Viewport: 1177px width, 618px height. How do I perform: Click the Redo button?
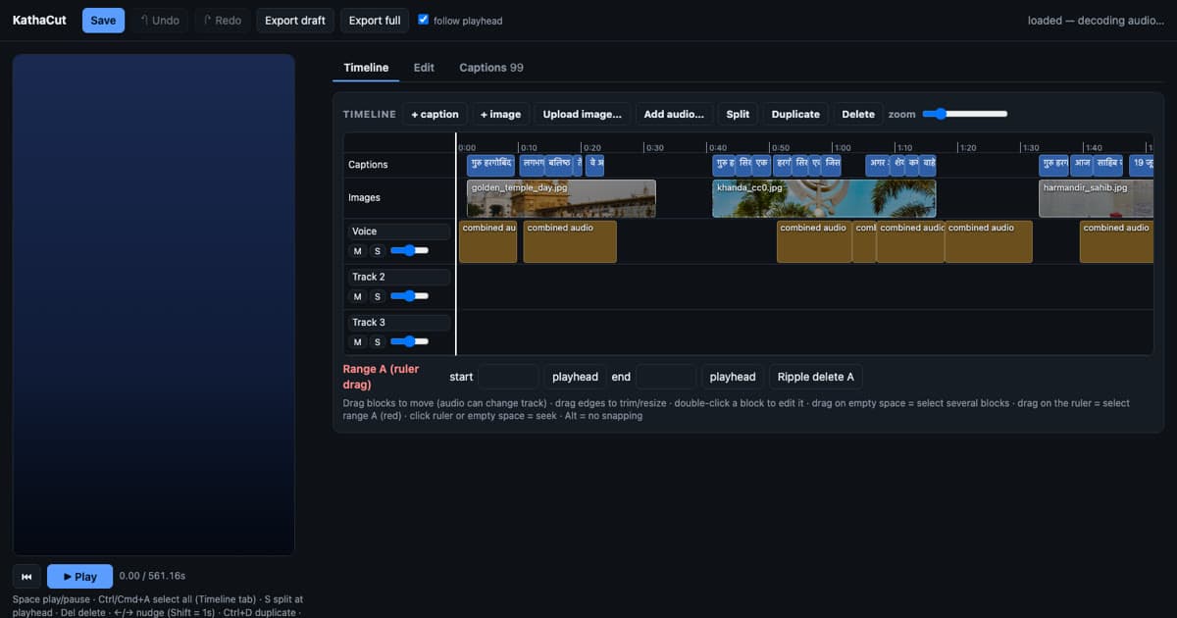pyautogui.click(x=222, y=21)
